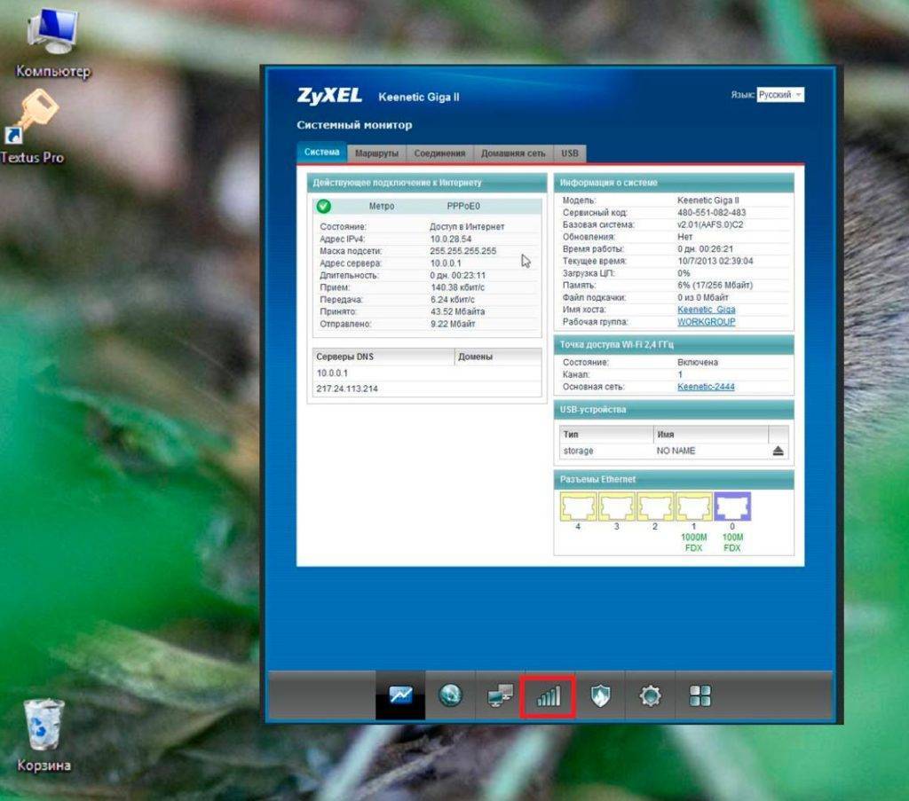Viewport: 909px width, 801px height.
Task: Switch to the Домашняя сеть tab
Action: point(513,153)
